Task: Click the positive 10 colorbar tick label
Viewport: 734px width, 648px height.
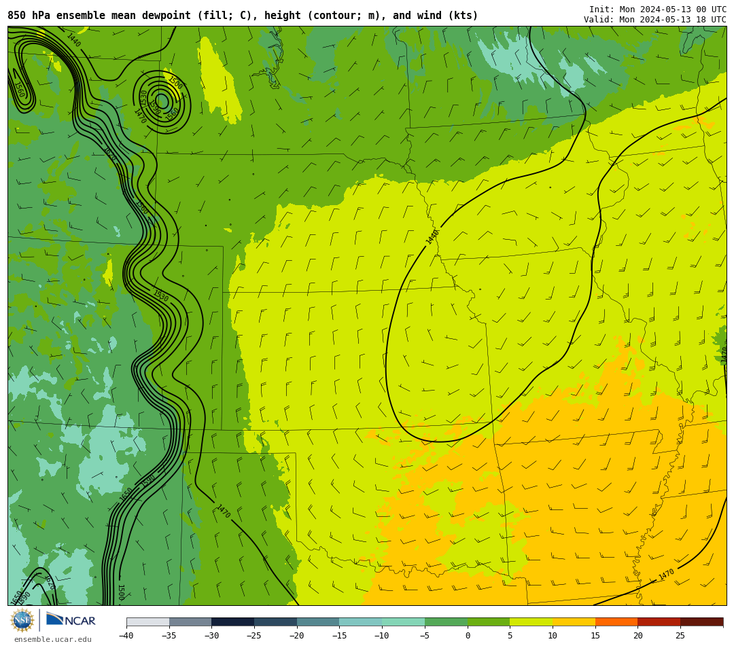Action: coord(553,635)
